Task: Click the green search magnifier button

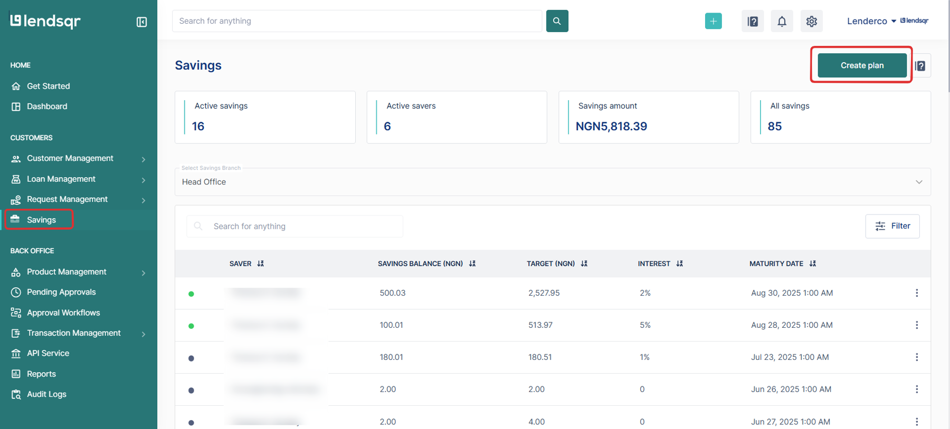Action: [x=557, y=21]
